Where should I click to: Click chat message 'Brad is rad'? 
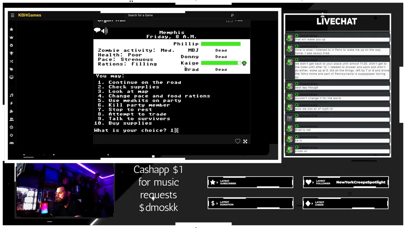pos(303,130)
